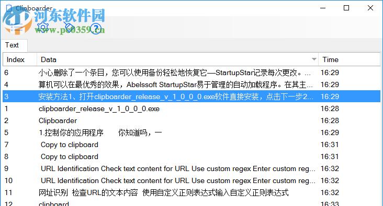Click the 16:28 time of row 2

pyautogui.click(x=330, y=120)
